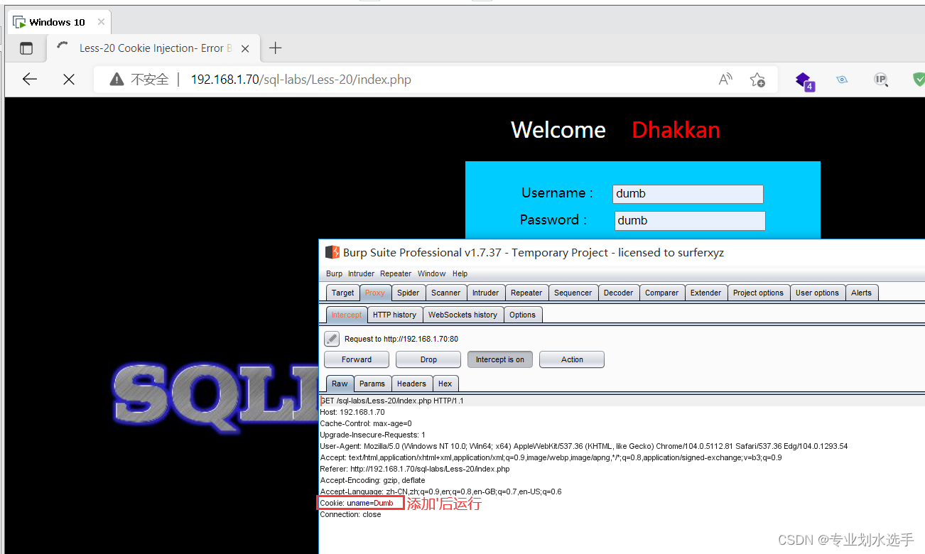
Task: Select the Raw request view tab
Action: coord(340,384)
